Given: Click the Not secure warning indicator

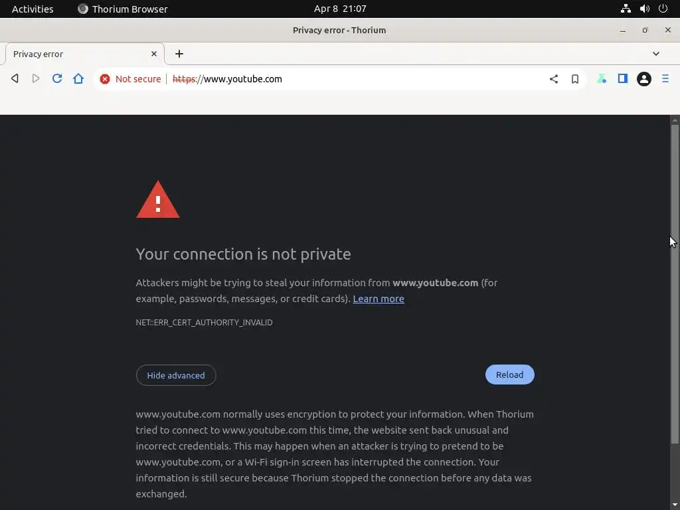Looking at the screenshot, I should pos(131,79).
